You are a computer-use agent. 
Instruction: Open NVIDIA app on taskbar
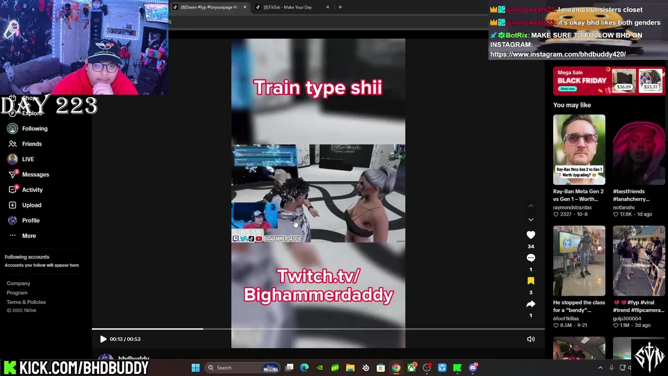point(320,368)
